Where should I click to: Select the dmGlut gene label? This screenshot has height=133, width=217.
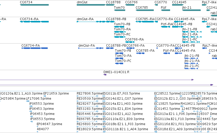[82, 2]
